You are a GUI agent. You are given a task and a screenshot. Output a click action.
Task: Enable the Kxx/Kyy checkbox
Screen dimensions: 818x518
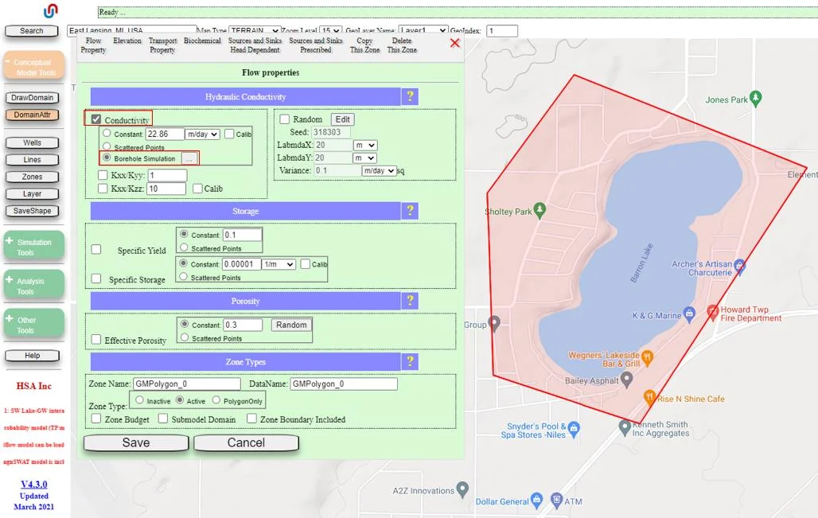[x=103, y=175]
